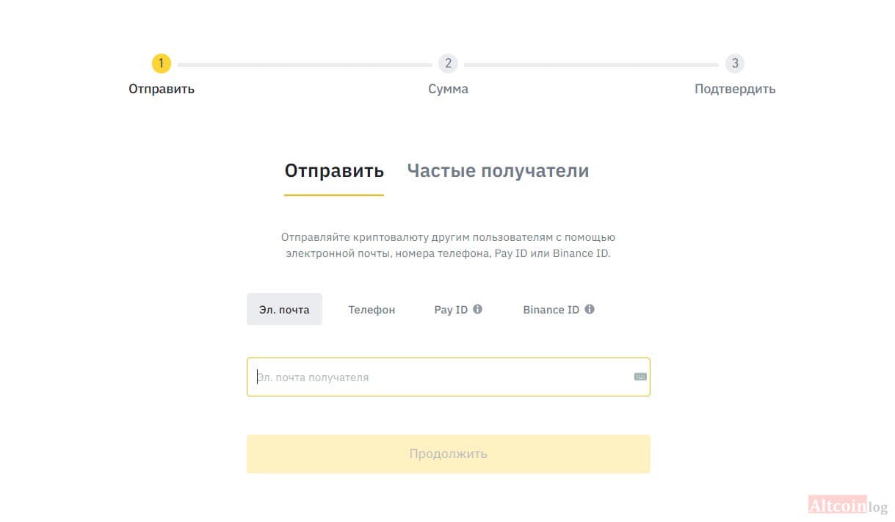Screen dimensions: 895x522
Task: Select step 1 circle Отправить
Action: tap(162, 63)
